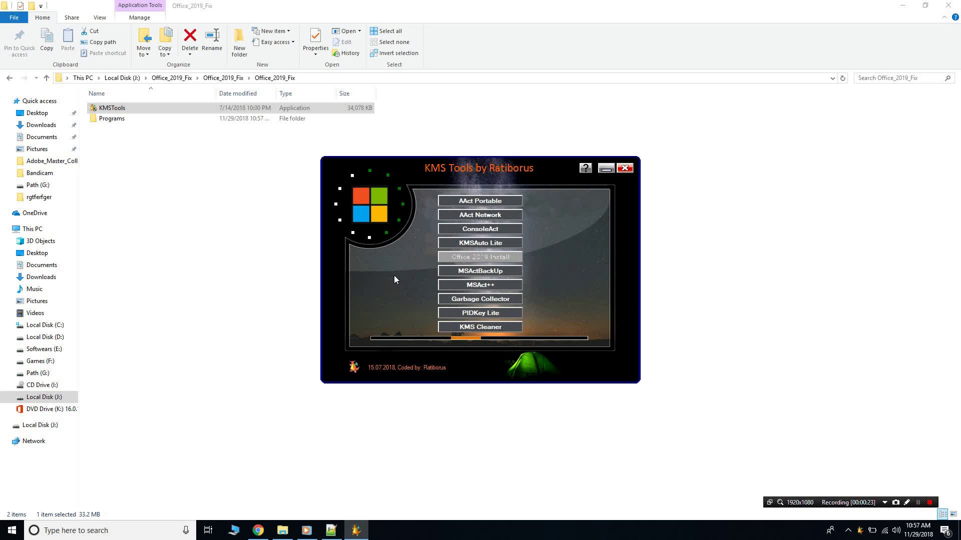Open KMS Tools help via the question mark icon
This screenshot has height=540, width=961.
pyautogui.click(x=586, y=168)
